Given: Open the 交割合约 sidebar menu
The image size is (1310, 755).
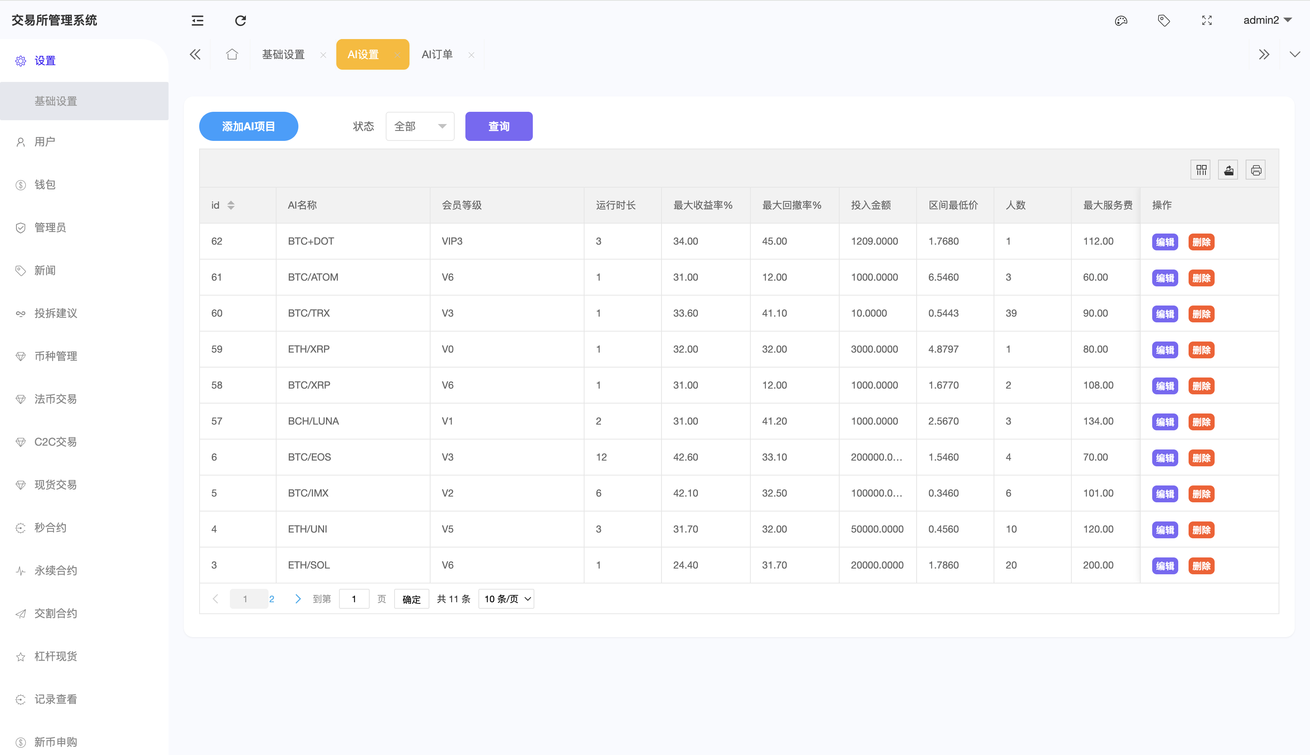Looking at the screenshot, I should 84,613.
